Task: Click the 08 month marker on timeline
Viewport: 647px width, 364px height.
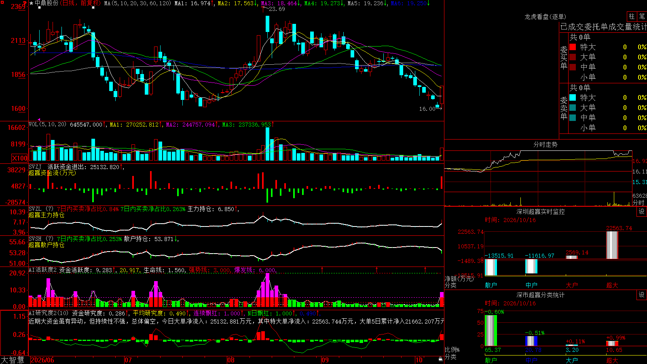Action: [231, 360]
